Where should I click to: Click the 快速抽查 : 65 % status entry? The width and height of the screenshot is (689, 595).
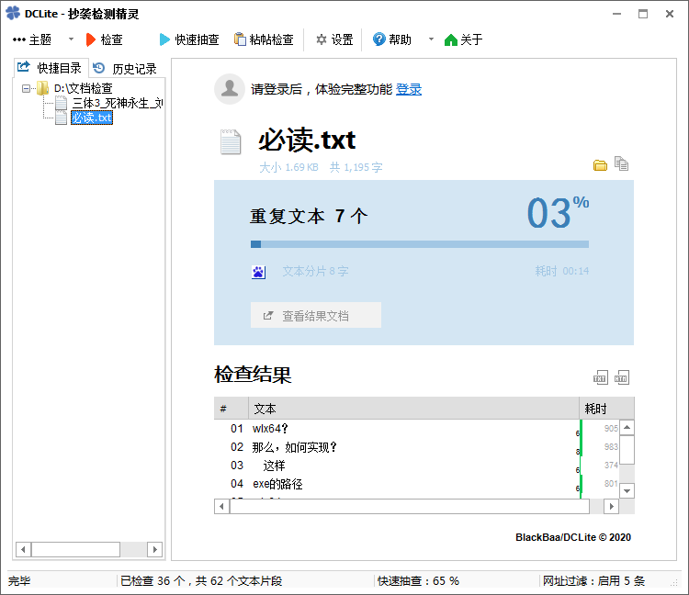click(x=418, y=581)
